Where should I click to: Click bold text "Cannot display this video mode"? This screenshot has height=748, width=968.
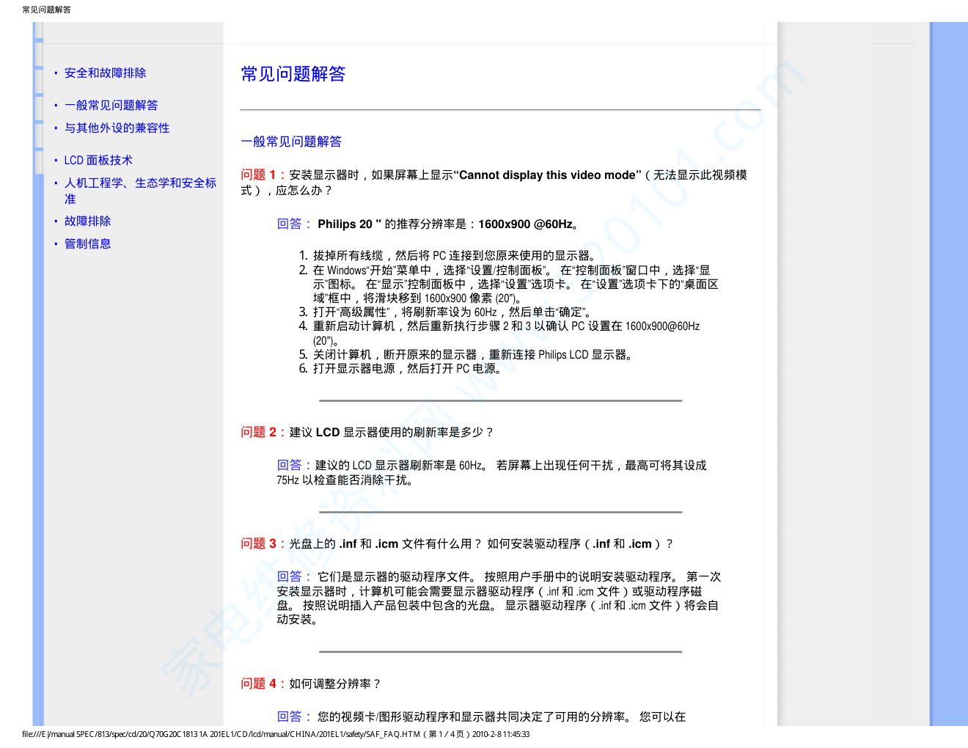[547, 175]
